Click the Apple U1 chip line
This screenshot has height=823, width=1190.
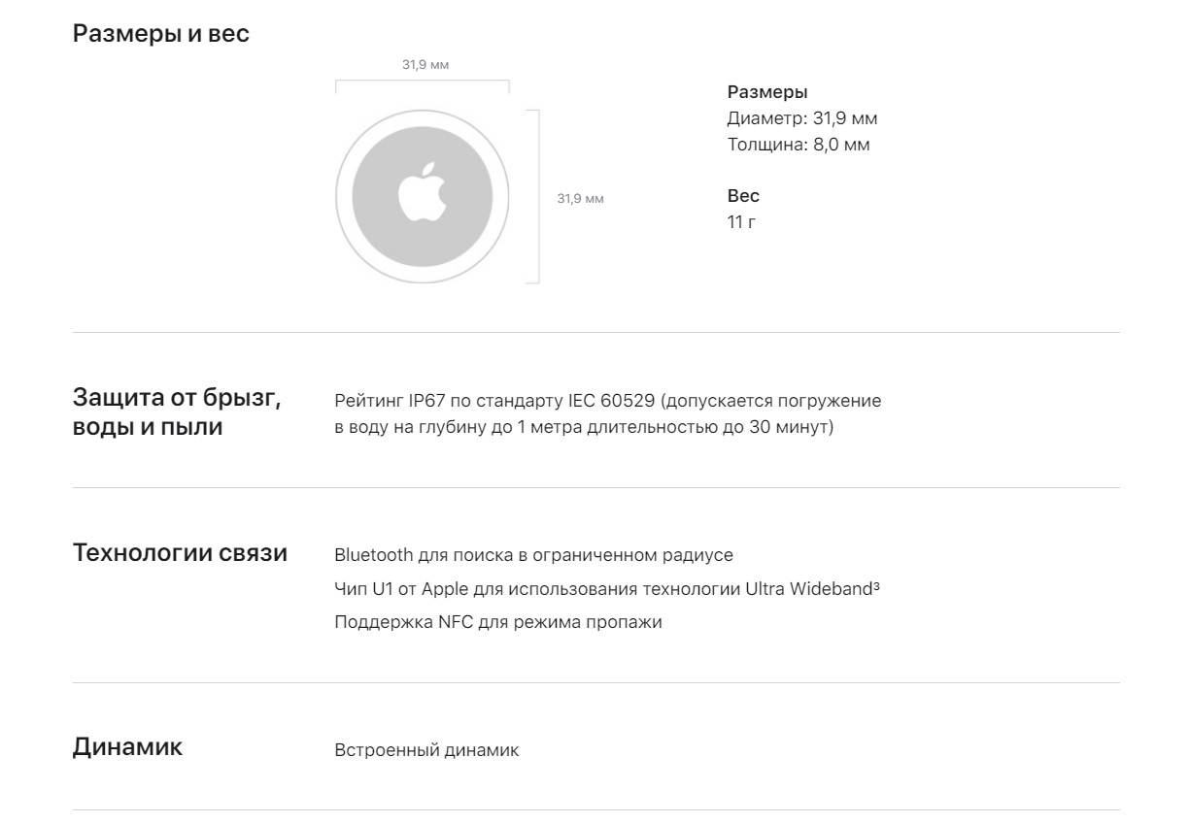click(x=602, y=589)
